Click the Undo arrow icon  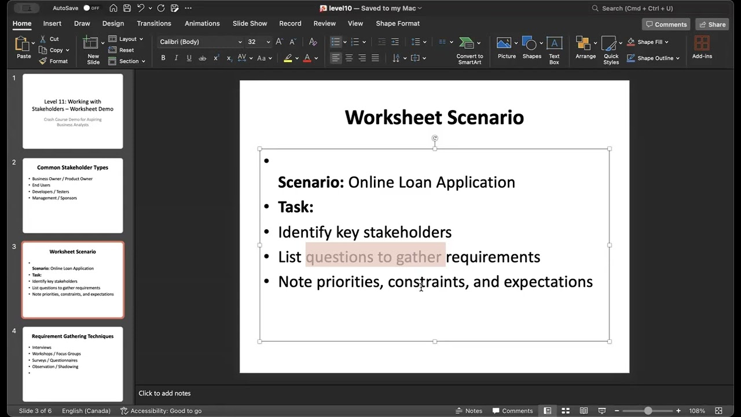click(141, 8)
